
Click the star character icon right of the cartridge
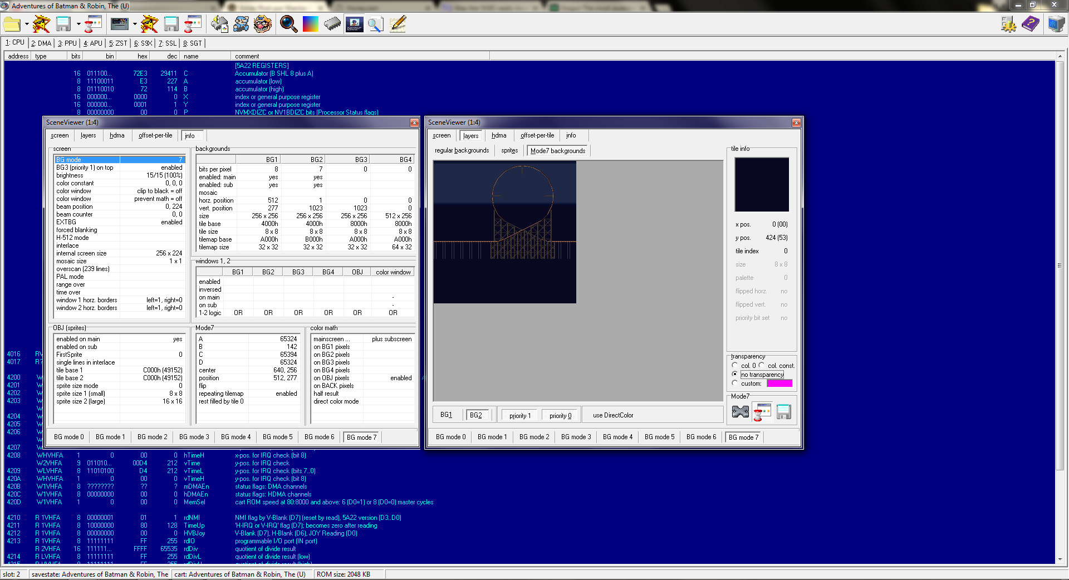pos(149,24)
